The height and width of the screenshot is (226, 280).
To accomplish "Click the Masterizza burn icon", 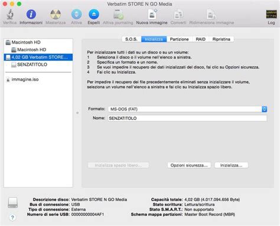I will [x=56, y=14].
